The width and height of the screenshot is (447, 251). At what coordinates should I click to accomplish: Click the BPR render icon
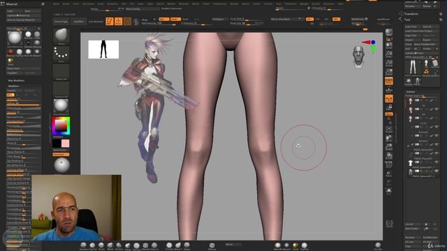(389, 33)
